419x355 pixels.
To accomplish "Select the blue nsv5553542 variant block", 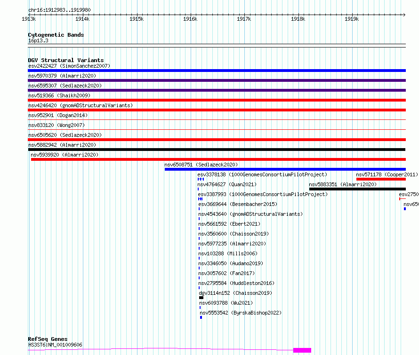I will [x=201, y=318].
